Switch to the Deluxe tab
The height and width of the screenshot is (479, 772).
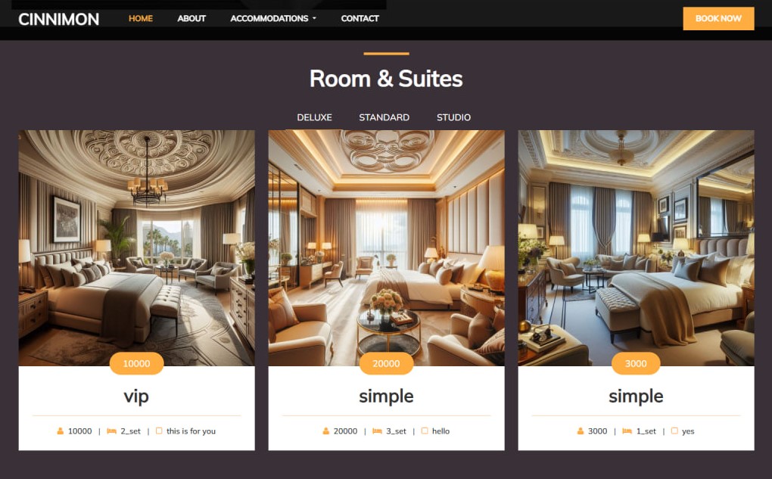314,117
